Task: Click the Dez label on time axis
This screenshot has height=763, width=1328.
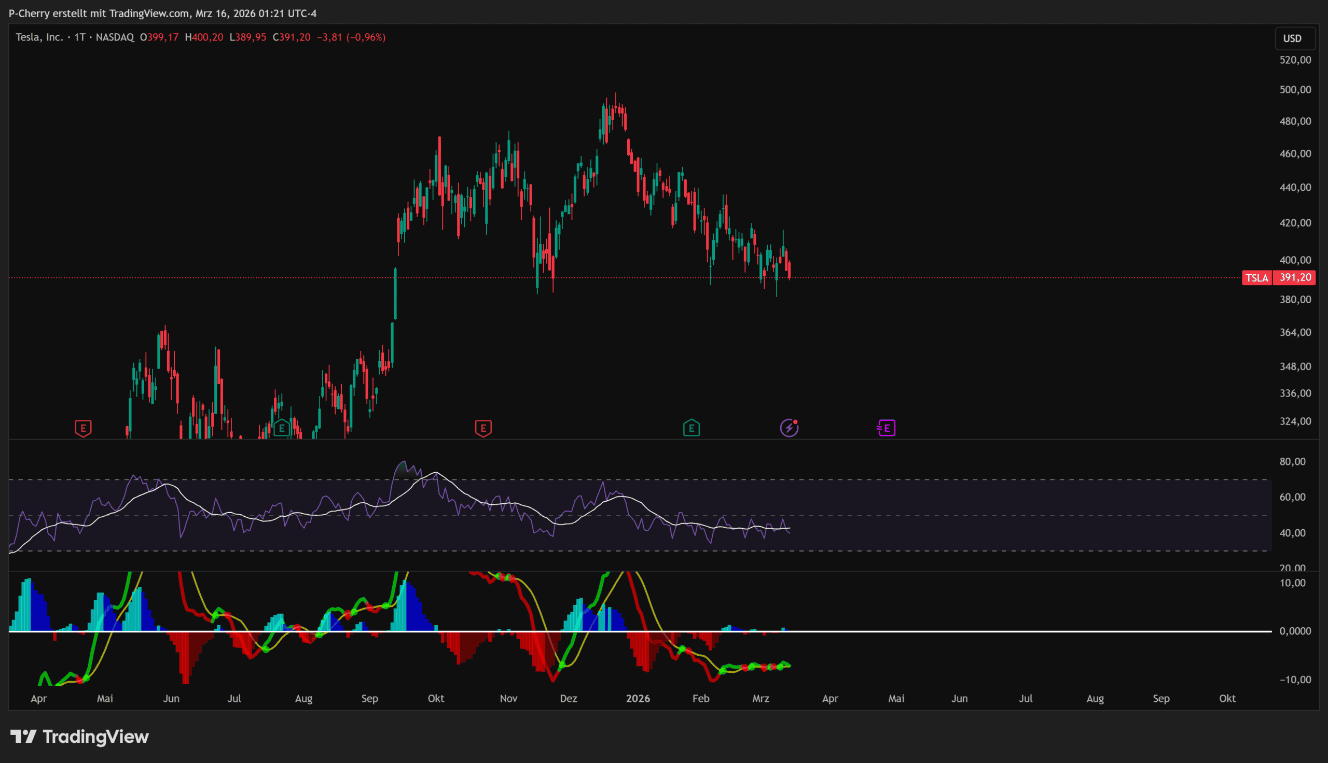Action: pos(569,699)
